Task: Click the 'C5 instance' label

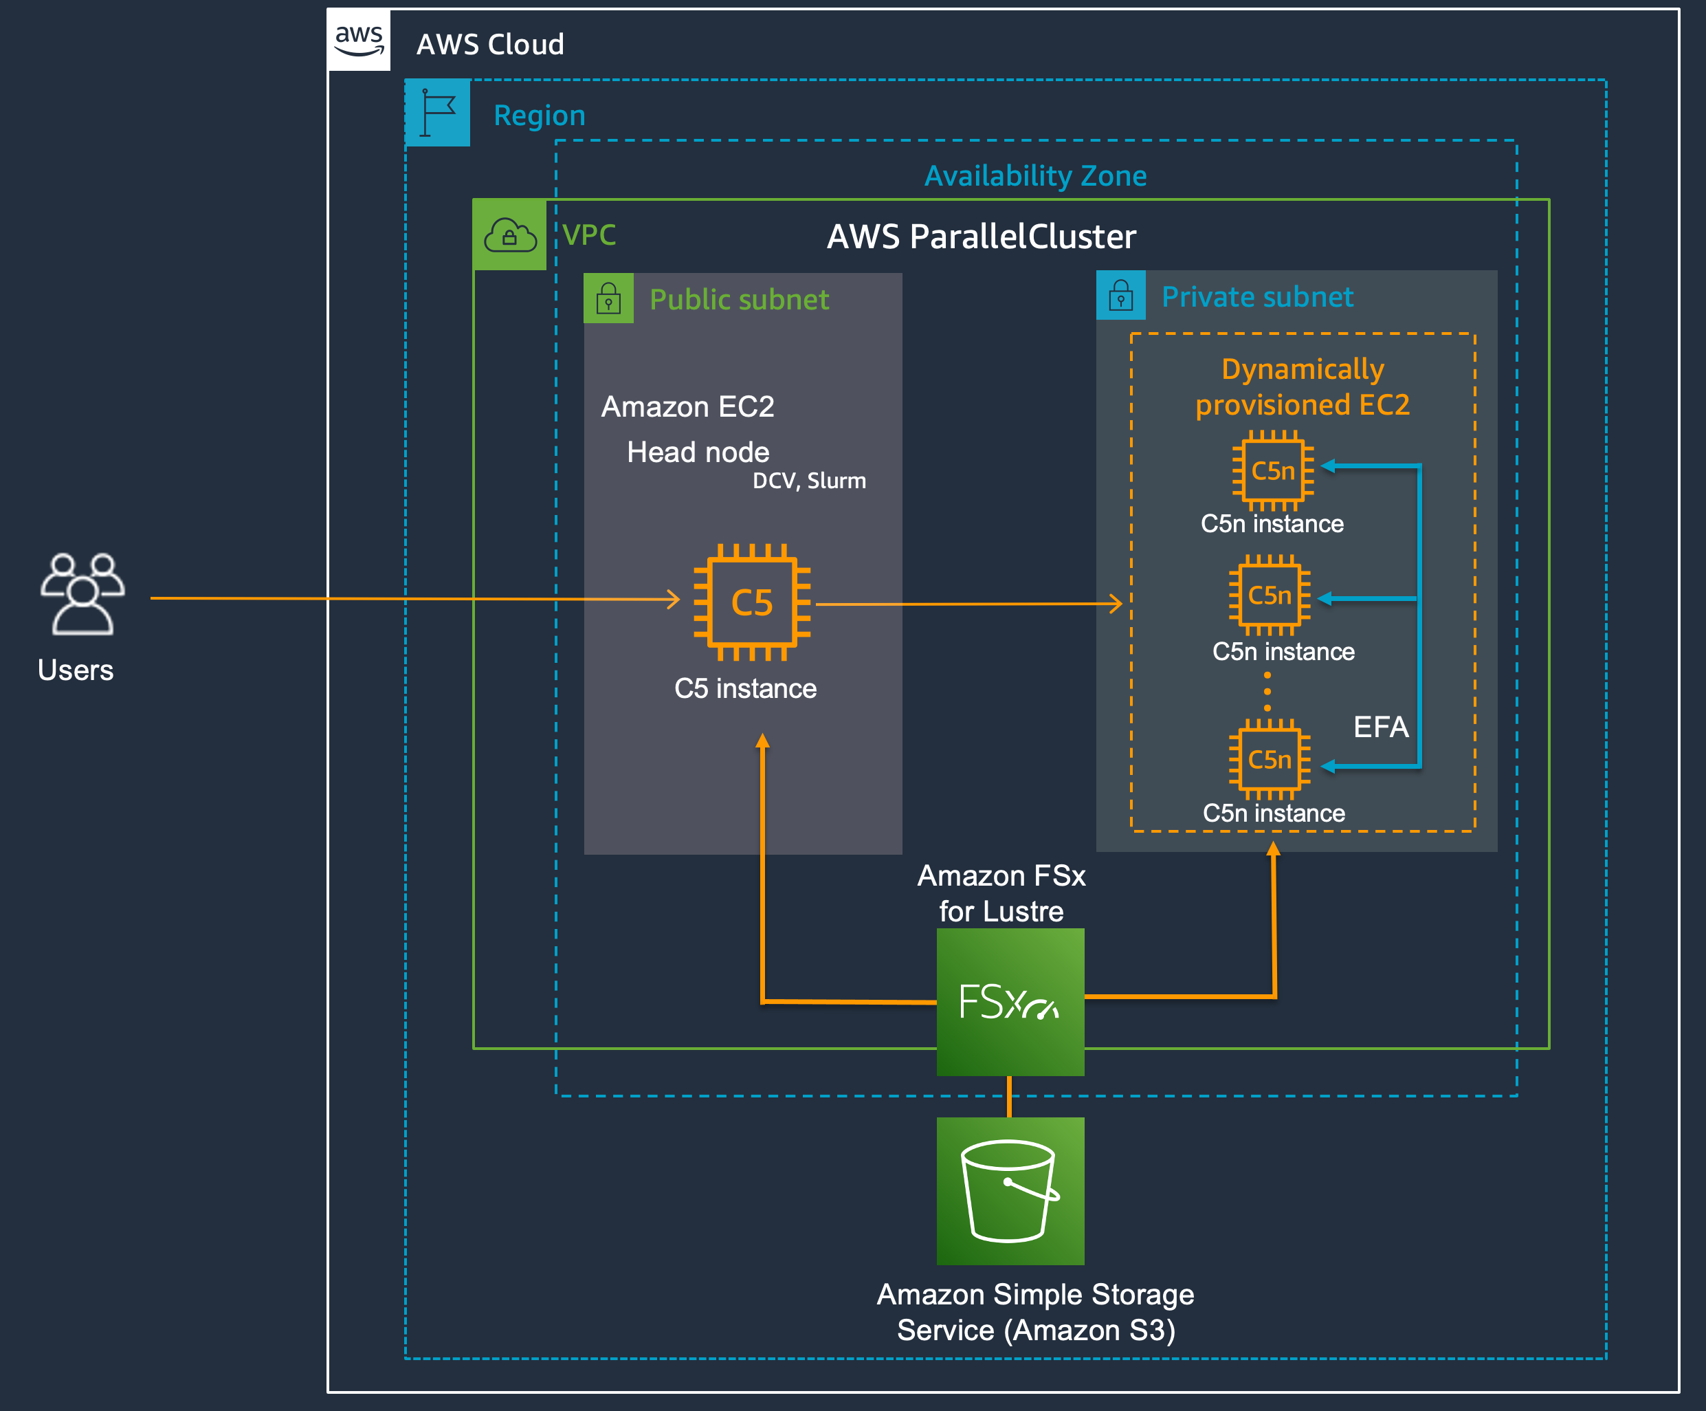Action: (745, 688)
